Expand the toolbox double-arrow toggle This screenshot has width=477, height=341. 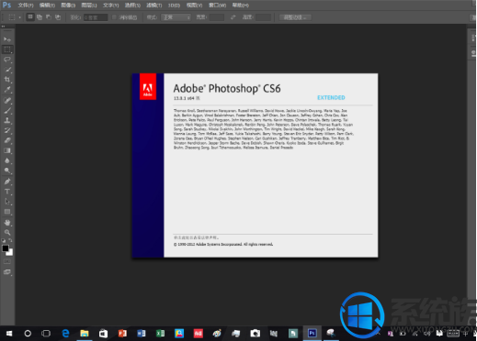(4, 27)
